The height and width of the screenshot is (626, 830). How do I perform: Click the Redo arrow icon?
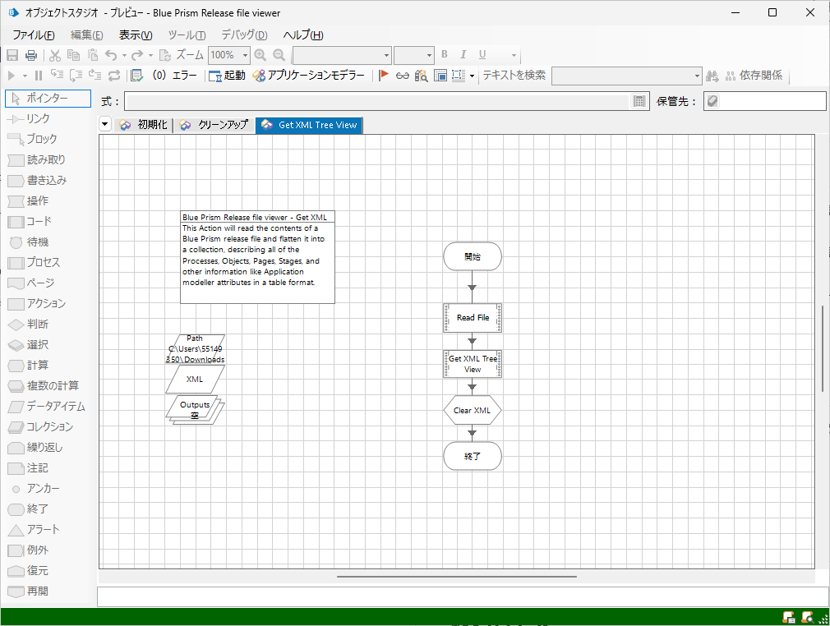137,55
